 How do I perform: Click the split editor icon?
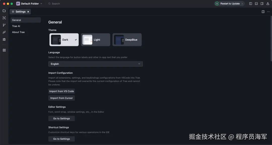(263, 12)
